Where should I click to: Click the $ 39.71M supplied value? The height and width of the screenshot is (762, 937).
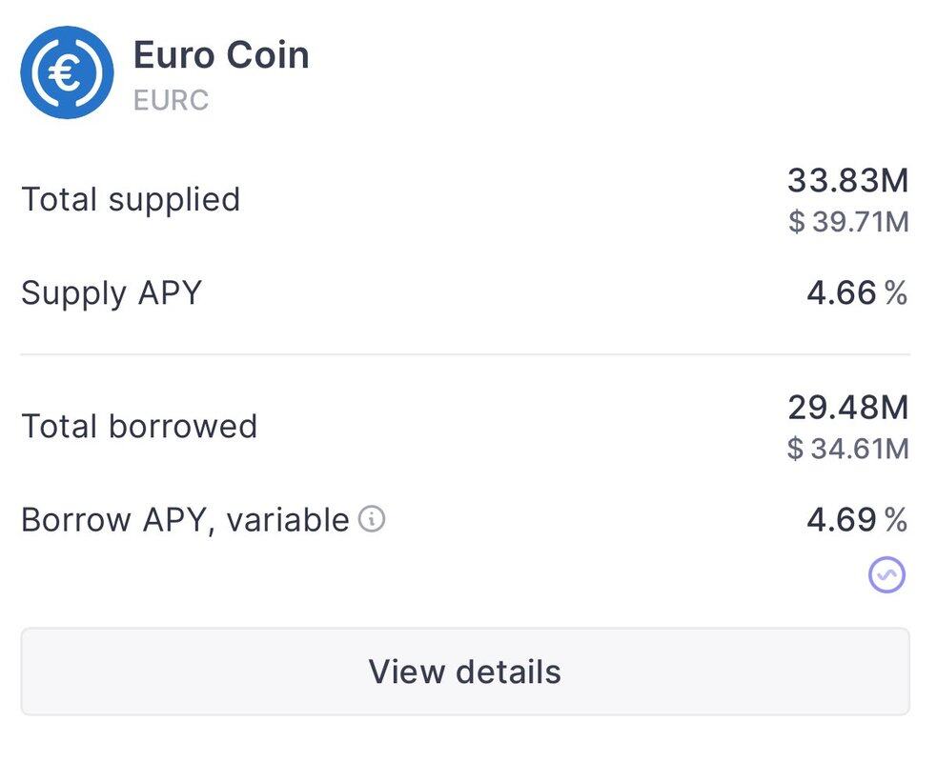(x=847, y=222)
